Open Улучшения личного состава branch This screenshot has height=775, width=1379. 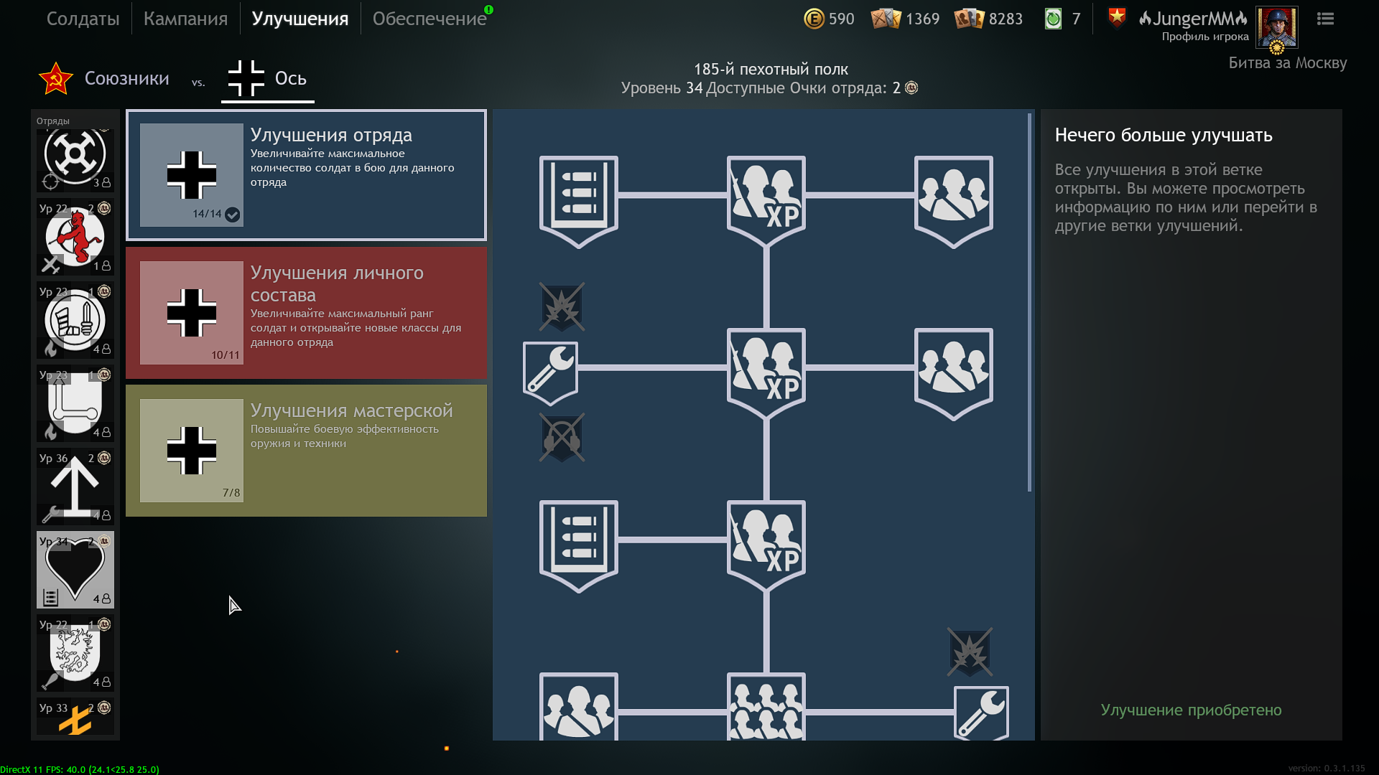[x=306, y=313]
